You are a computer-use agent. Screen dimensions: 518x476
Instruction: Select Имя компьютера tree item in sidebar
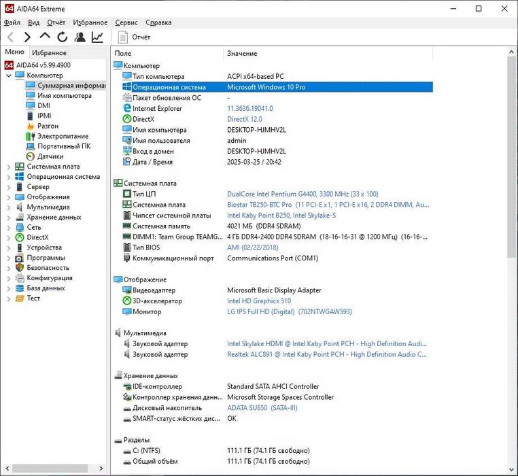click(x=59, y=95)
